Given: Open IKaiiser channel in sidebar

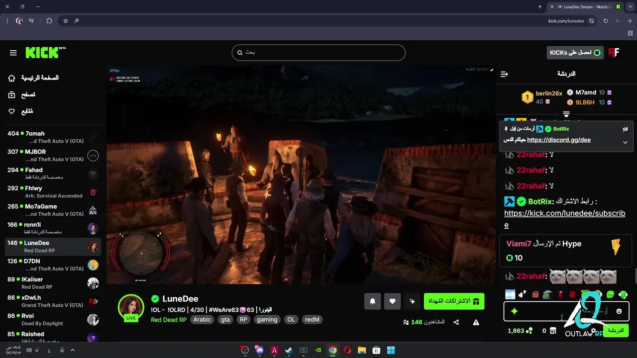Looking at the screenshot, I should click(52, 283).
